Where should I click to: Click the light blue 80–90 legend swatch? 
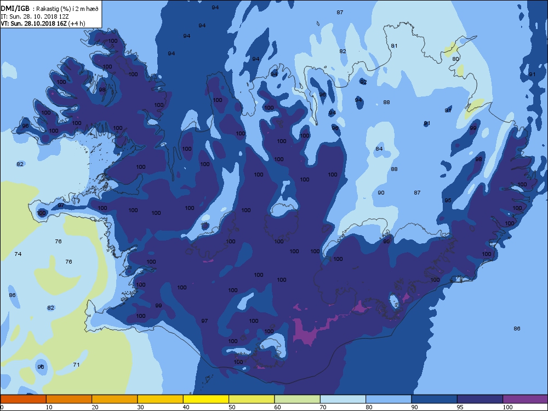pyautogui.click(x=389, y=399)
